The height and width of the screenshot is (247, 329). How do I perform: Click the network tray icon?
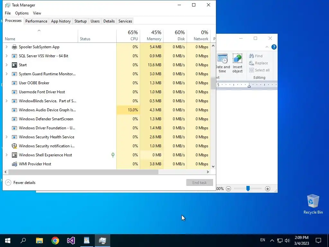[280, 241]
